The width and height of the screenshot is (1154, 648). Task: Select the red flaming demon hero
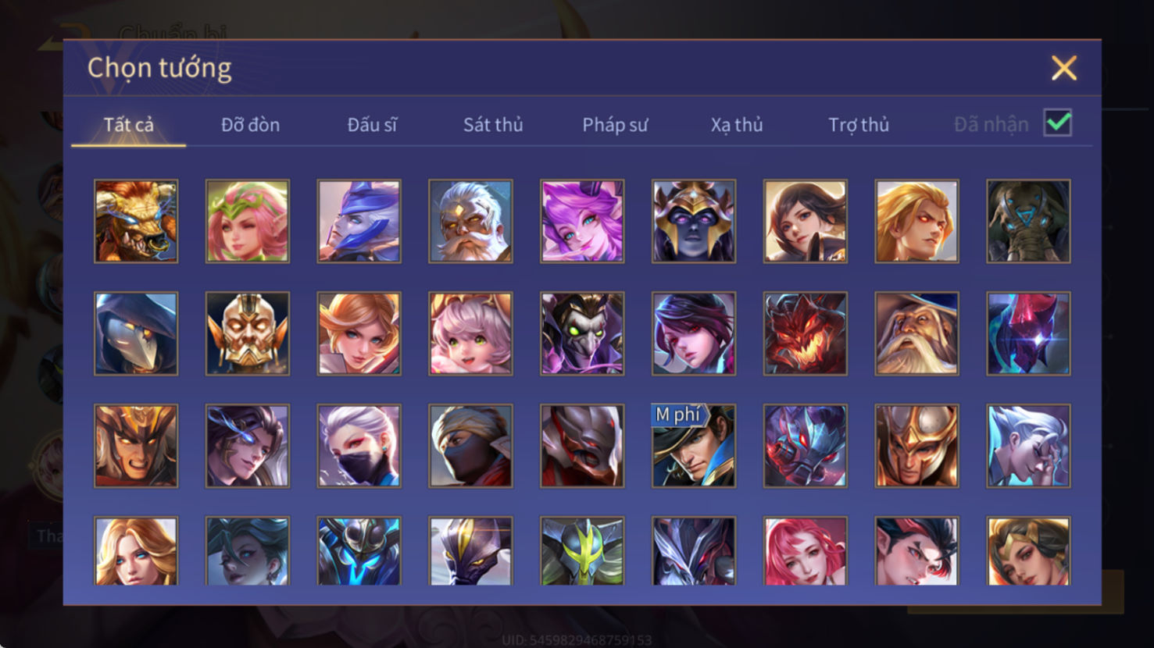click(x=806, y=333)
